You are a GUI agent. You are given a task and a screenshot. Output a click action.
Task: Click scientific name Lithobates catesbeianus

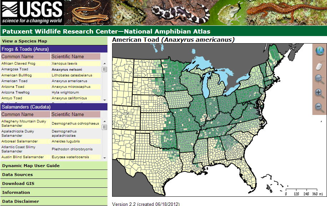[72, 75]
